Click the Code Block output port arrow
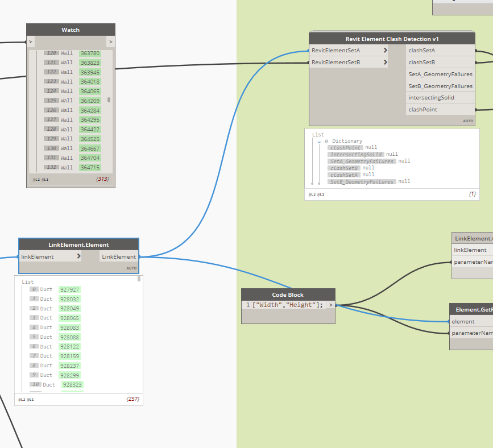The height and width of the screenshot is (448, 493). coord(330,305)
